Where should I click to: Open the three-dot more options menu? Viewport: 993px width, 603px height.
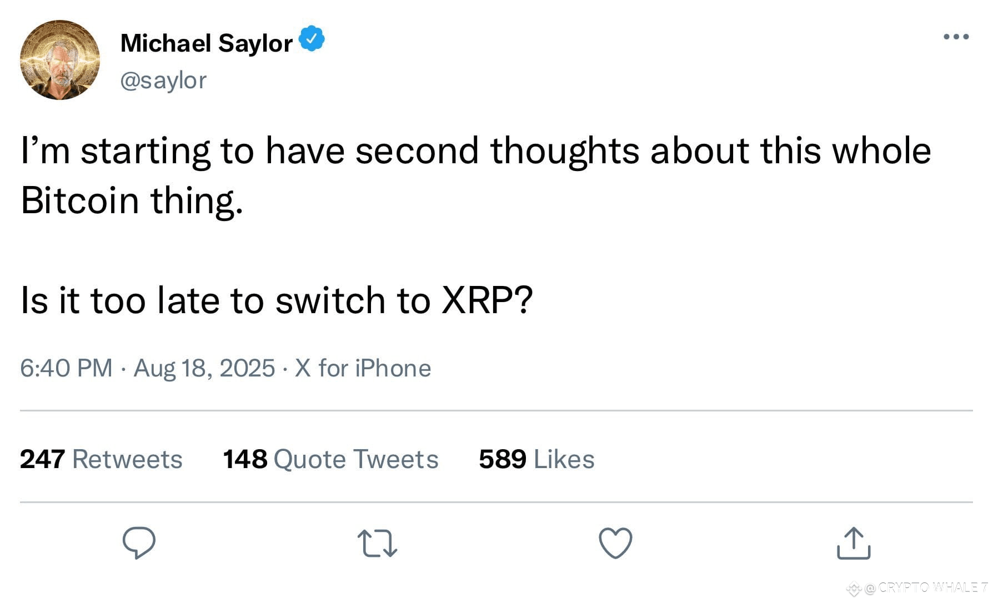956,37
